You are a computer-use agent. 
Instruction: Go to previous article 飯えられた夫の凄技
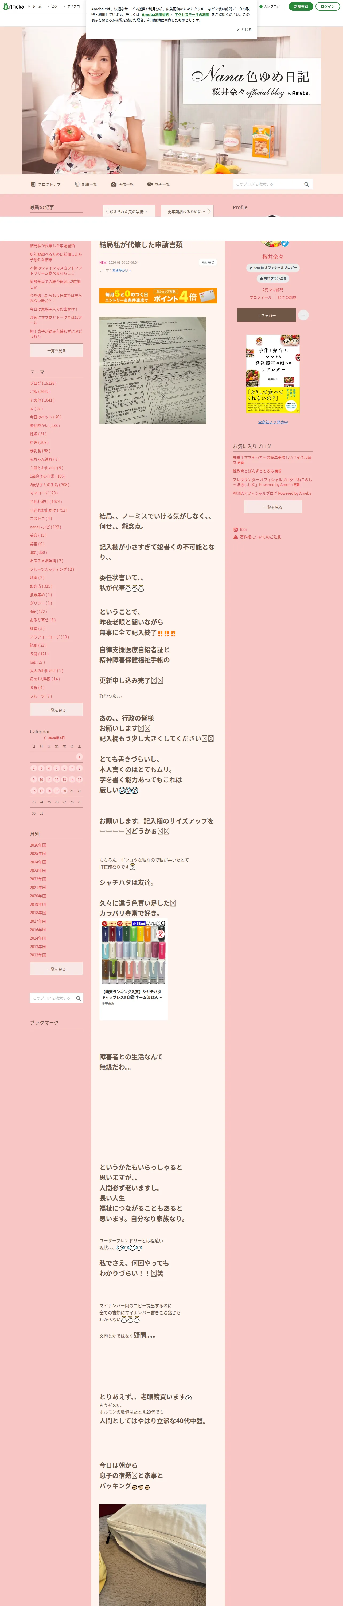coord(129,211)
